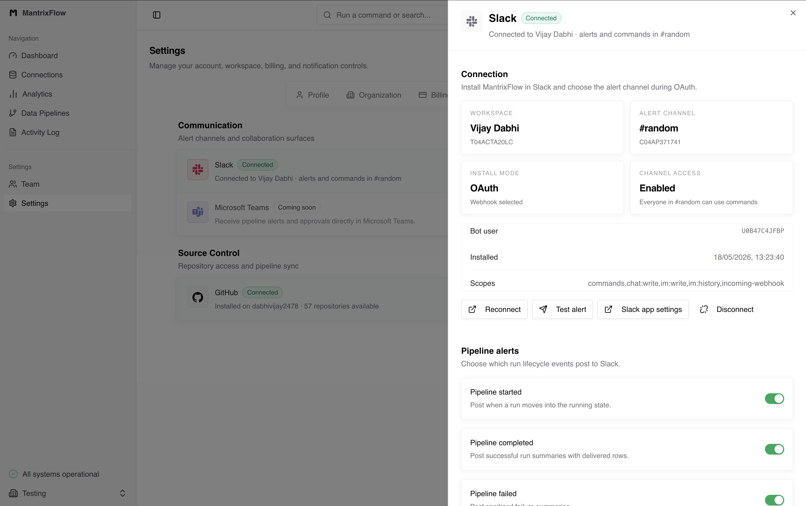The image size is (806, 506).
Task: Click the Reconnect external-link icon
Action: 472,310
